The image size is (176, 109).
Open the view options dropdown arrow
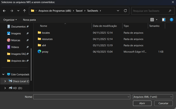[157, 20]
